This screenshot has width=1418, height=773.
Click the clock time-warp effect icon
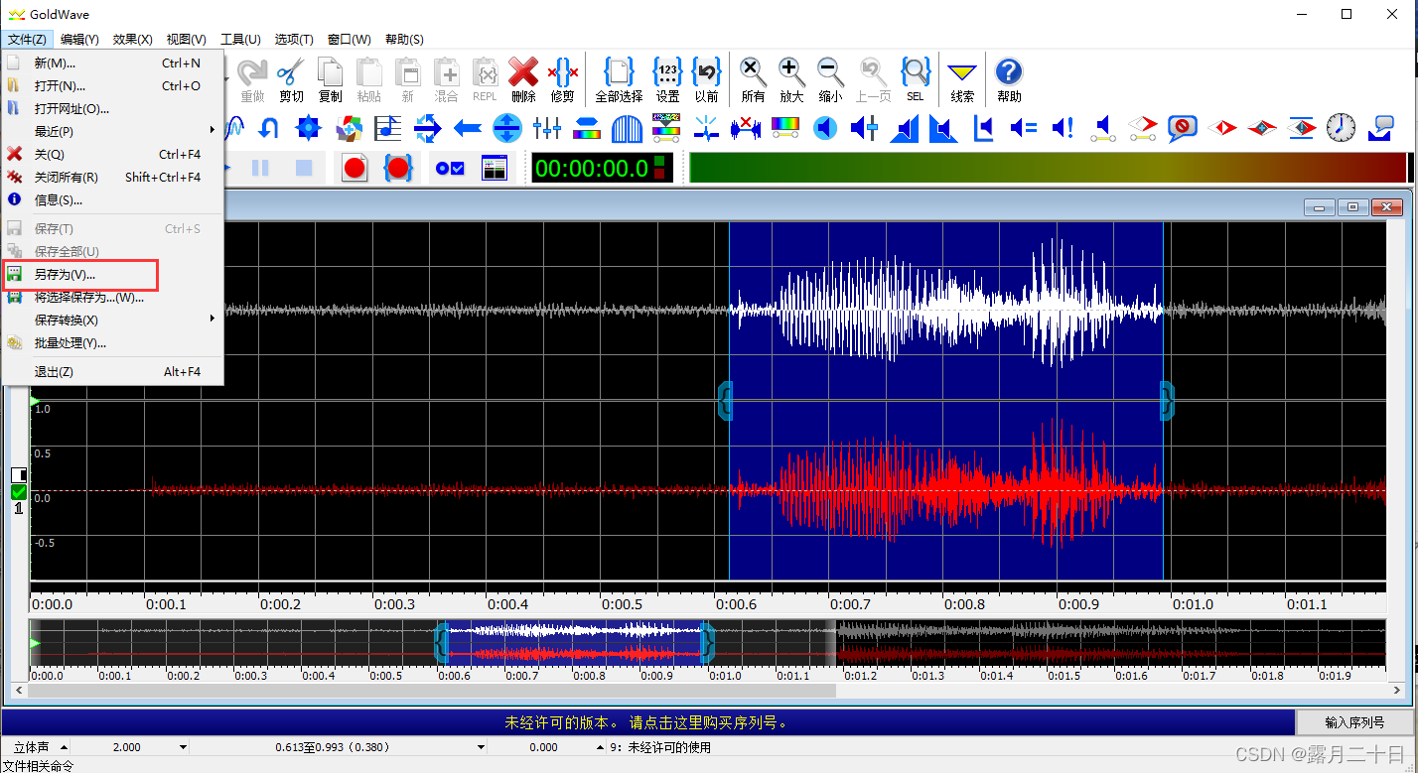(1341, 127)
